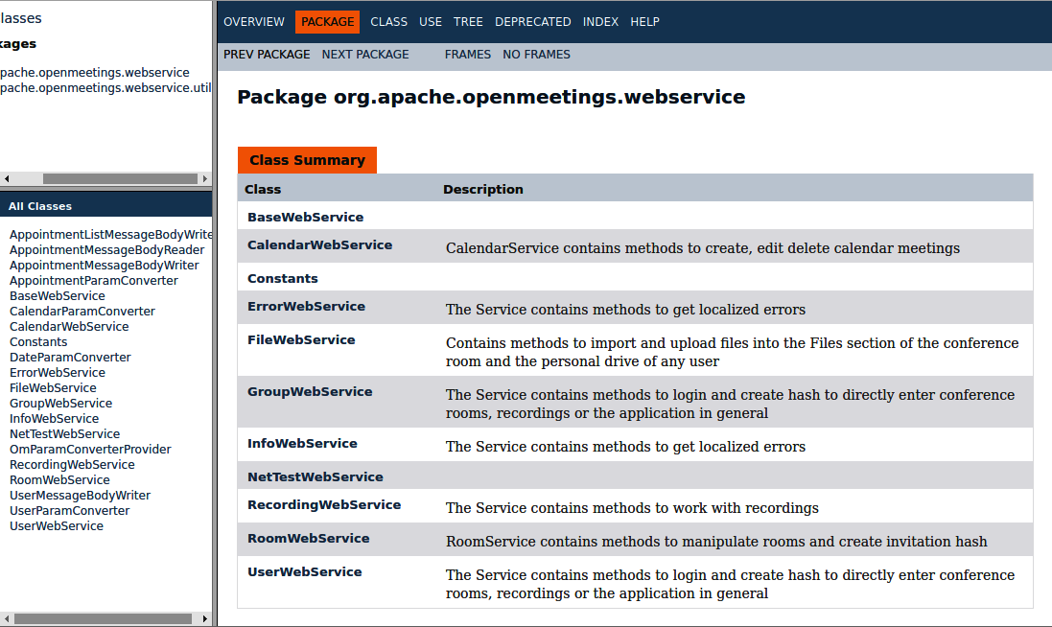
Task: Open RecordingWebService in All Classes list
Action: tap(72, 465)
